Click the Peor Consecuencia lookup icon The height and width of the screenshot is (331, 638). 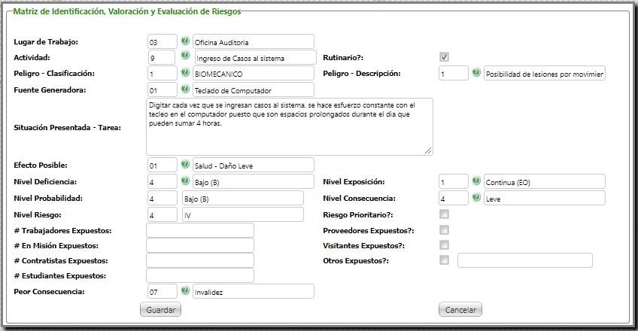coord(185,290)
